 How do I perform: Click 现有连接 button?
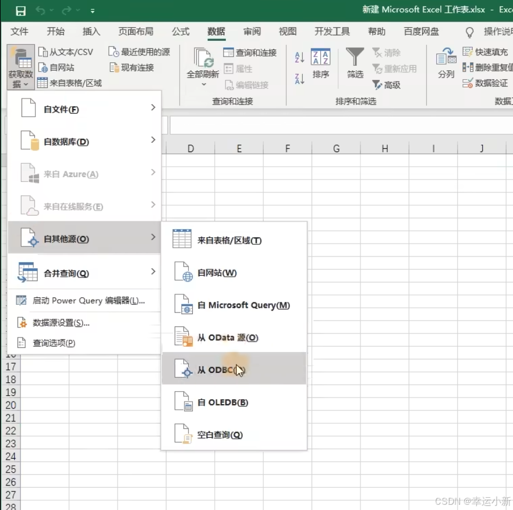coord(132,68)
